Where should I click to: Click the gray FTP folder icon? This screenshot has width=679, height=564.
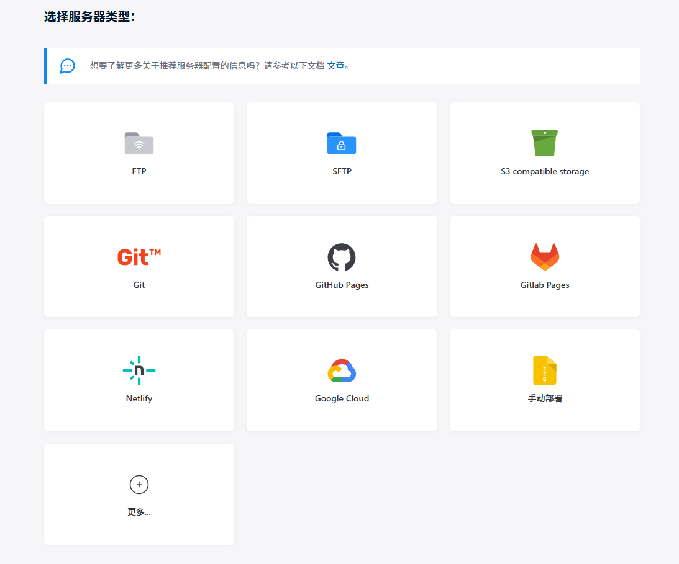[139, 143]
